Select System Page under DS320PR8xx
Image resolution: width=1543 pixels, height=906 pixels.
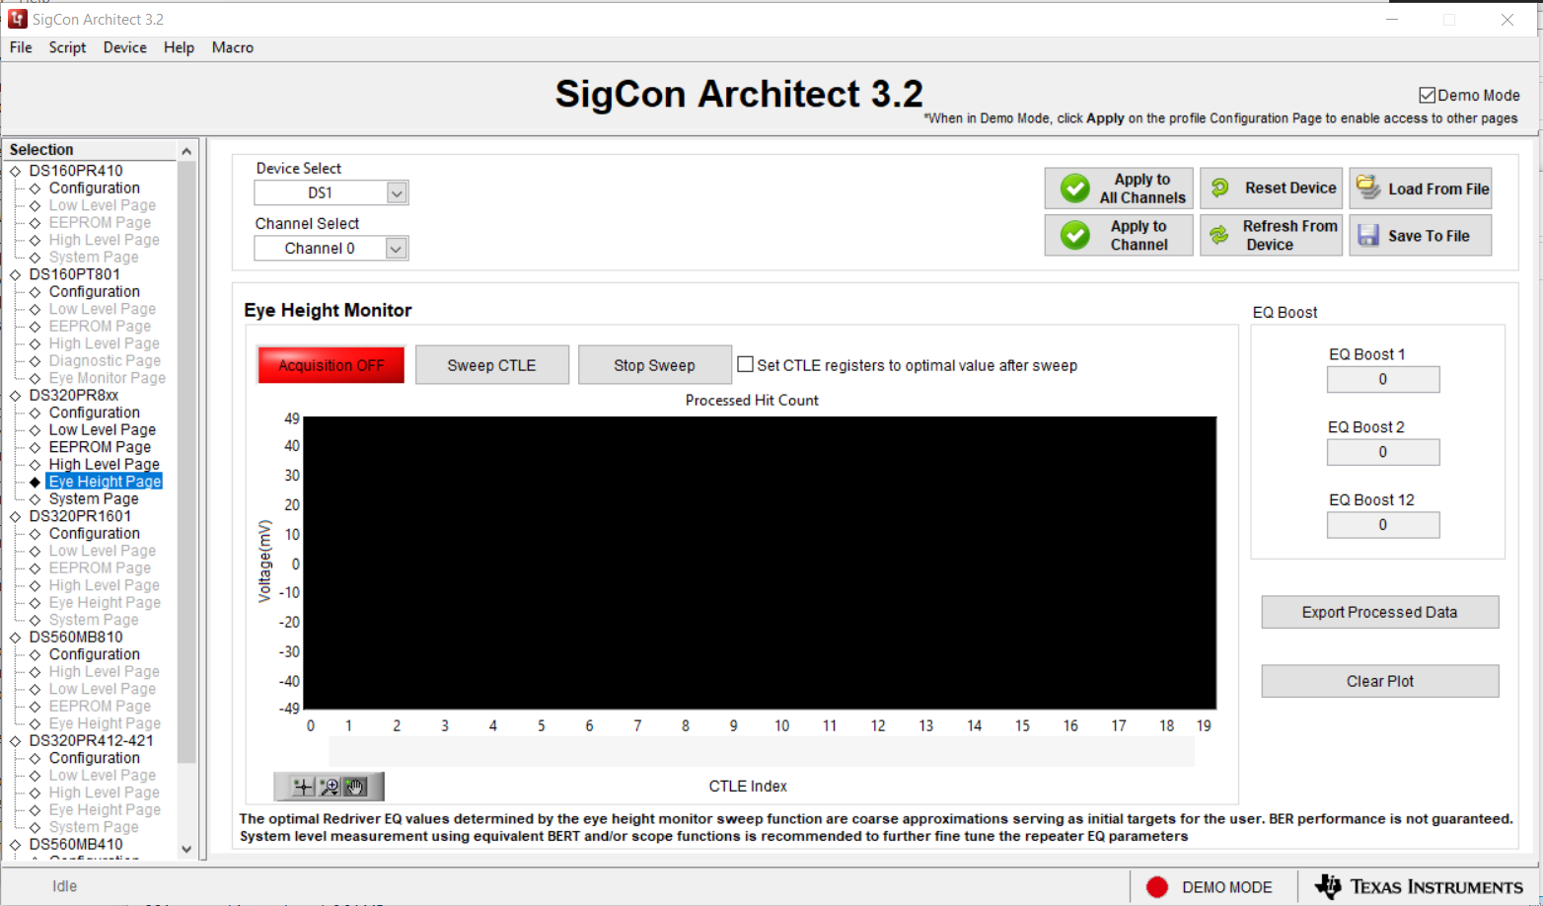(94, 499)
